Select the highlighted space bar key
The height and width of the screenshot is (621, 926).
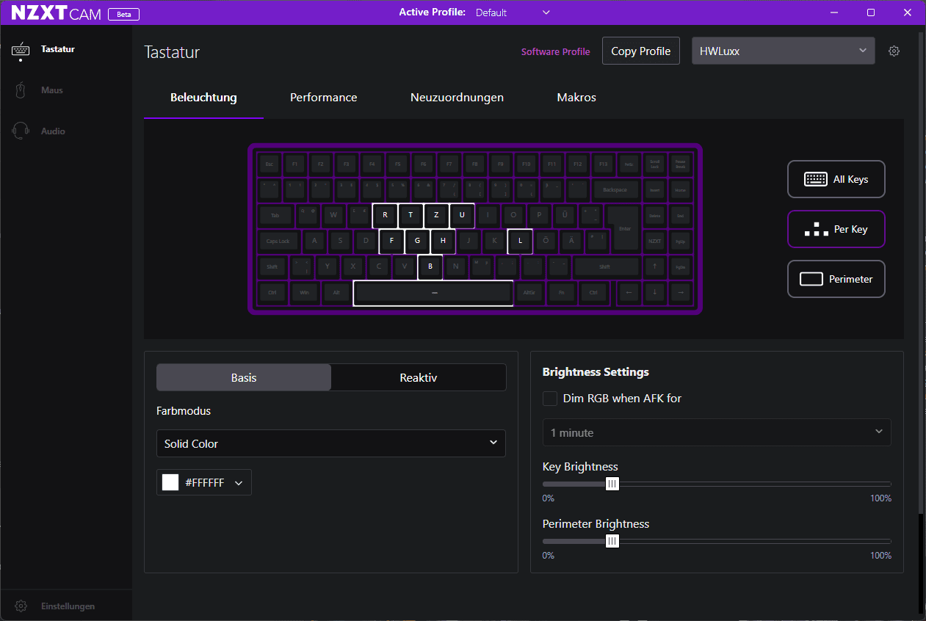pos(433,293)
